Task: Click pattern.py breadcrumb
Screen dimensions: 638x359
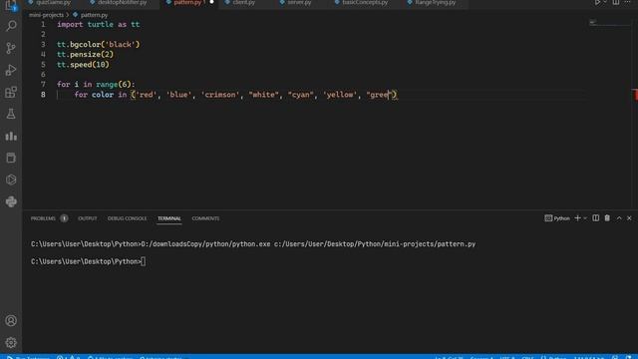Action: tap(94, 15)
